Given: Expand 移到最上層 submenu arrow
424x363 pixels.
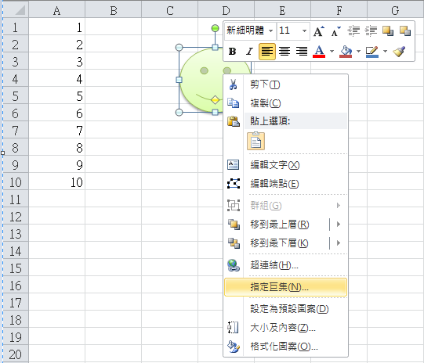Looking at the screenshot, I should pyautogui.click(x=339, y=225).
